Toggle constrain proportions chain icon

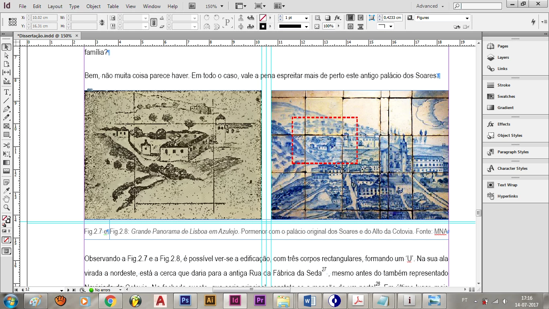pyautogui.click(x=154, y=22)
